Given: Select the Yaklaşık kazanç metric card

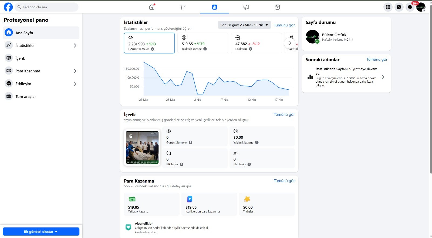Looking at the screenshot, I should tap(202, 43).
